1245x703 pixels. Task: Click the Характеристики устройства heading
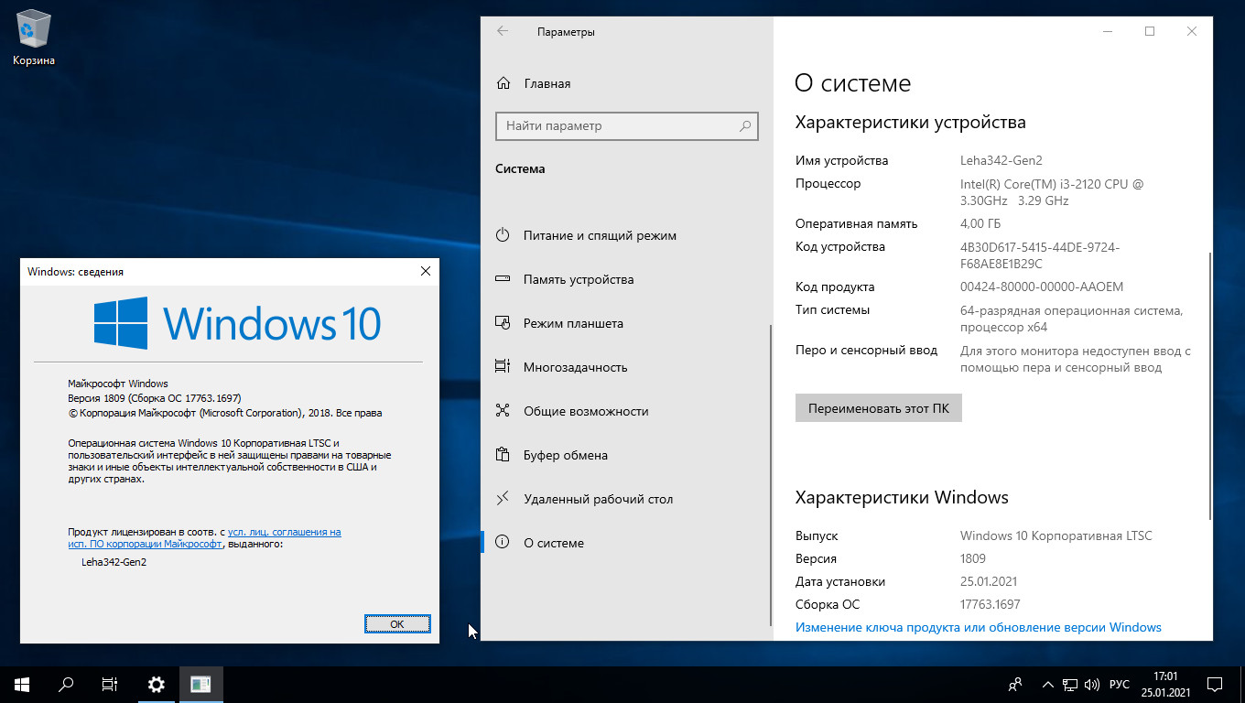tap(911, 122)
